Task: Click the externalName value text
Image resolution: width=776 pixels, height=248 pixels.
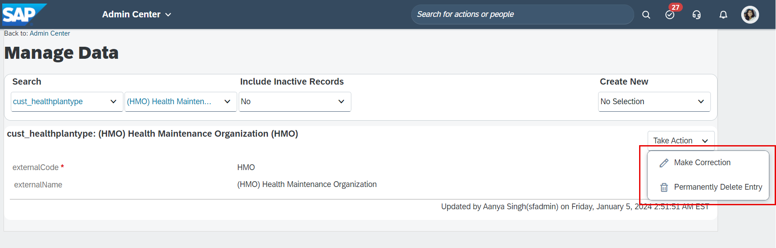Action: (x=307, y=184)
